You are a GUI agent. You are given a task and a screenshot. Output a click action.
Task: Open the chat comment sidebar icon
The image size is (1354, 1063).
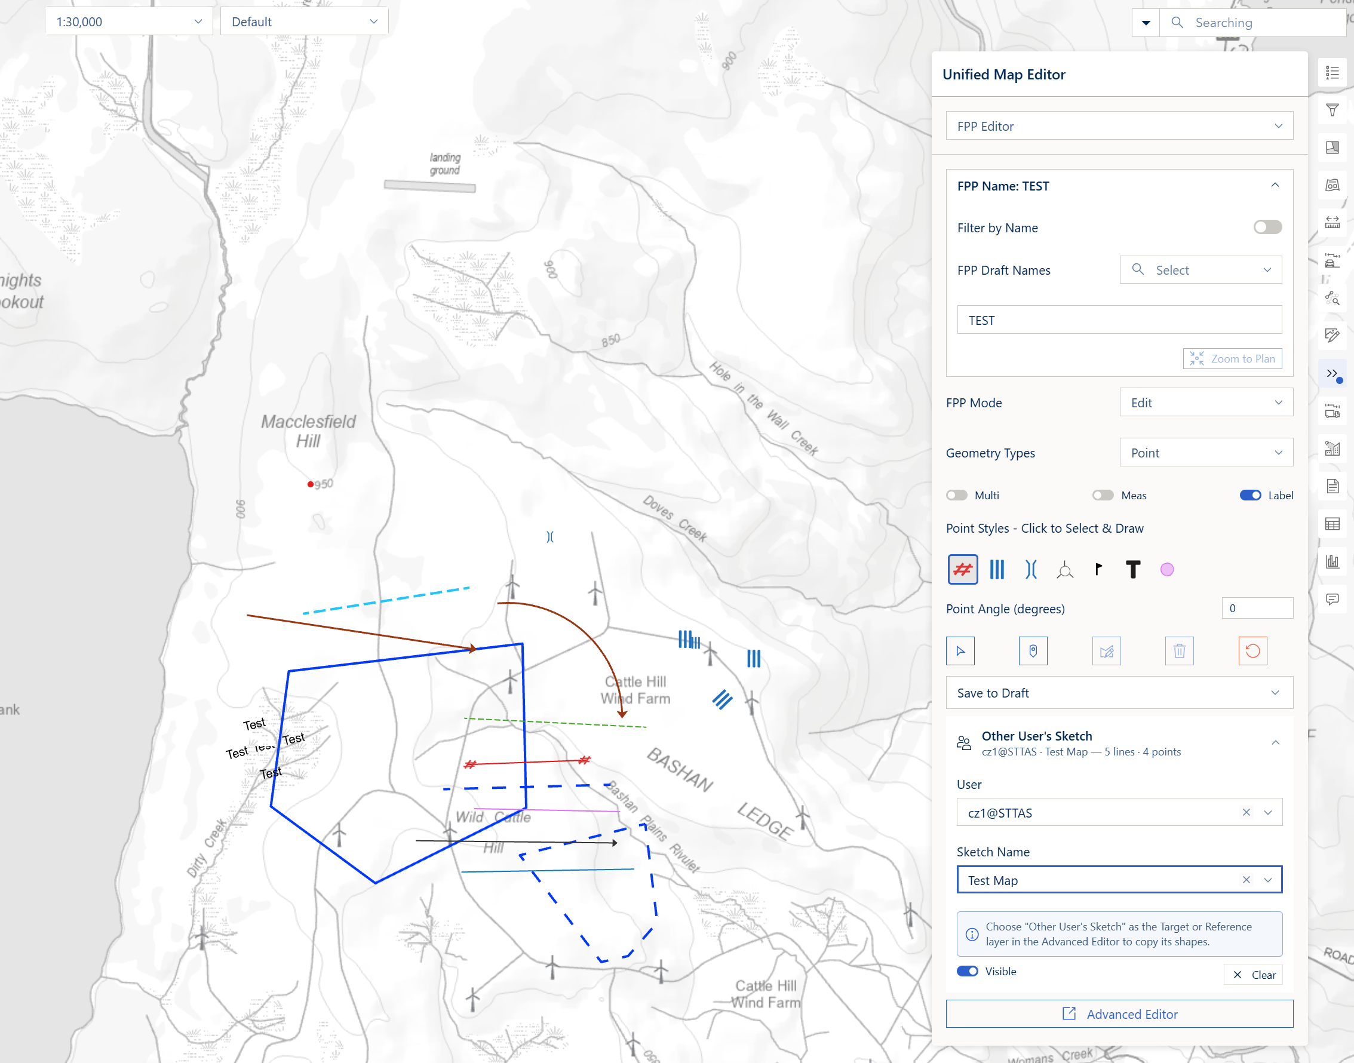(x=1332, y=600)
